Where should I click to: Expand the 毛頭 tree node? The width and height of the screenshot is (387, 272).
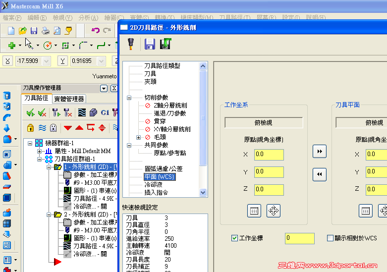point(138,137)
